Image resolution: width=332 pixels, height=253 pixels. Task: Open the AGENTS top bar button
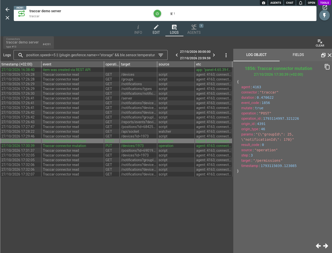point(276,3)
